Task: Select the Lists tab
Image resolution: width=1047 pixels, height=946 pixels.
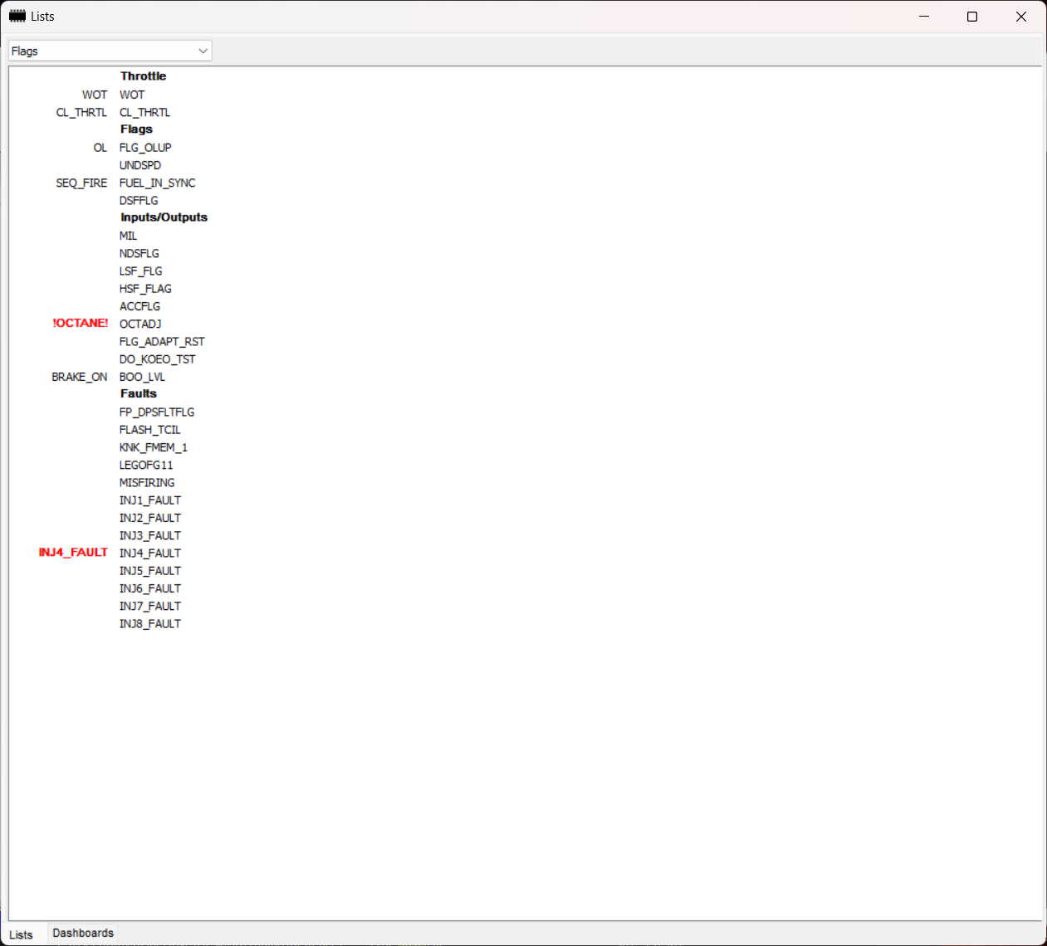Action: 22,934
